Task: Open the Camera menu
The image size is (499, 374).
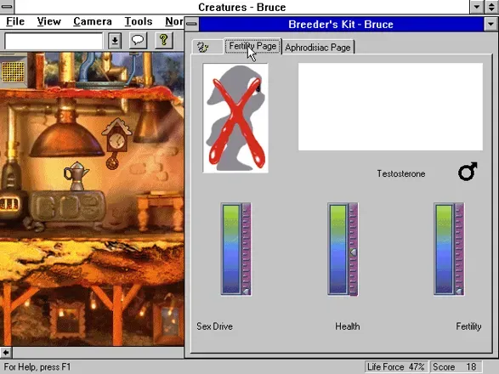Action: tap(93, 21)
